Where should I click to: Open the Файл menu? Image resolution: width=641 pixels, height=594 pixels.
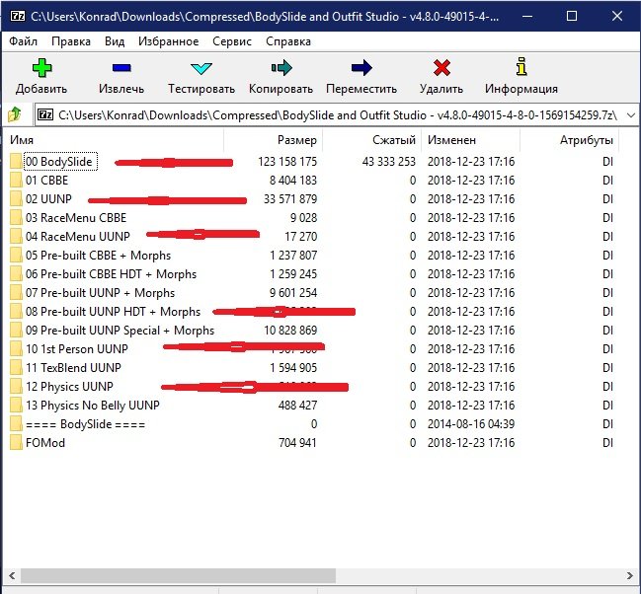[24, 41]
